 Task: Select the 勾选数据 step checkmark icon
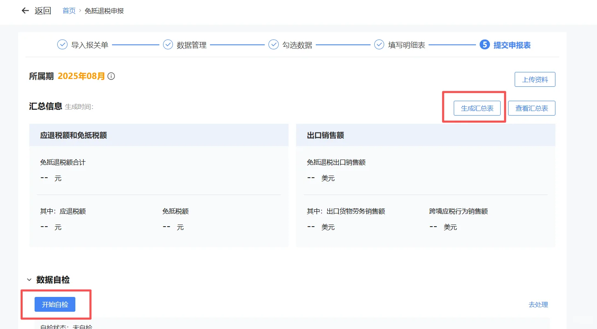pyautogui.click(x=273, y=44)
